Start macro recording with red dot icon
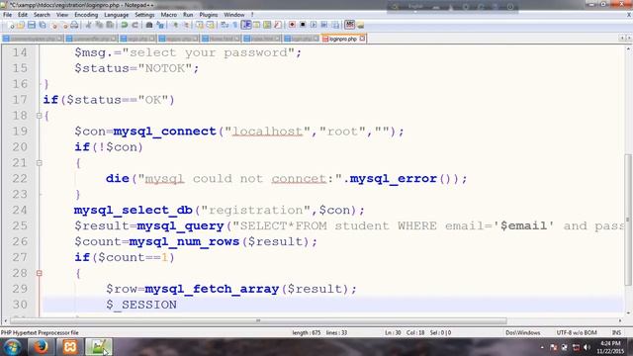This screenshot has width=633, height=356. click(x=292, y=25)
